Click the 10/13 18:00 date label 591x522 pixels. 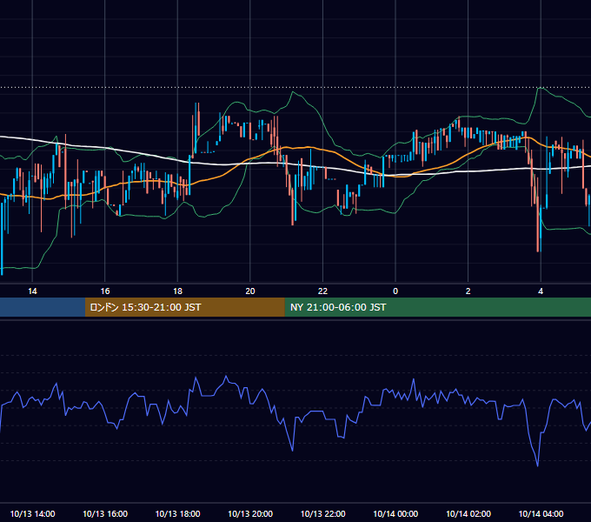point(177,513)
